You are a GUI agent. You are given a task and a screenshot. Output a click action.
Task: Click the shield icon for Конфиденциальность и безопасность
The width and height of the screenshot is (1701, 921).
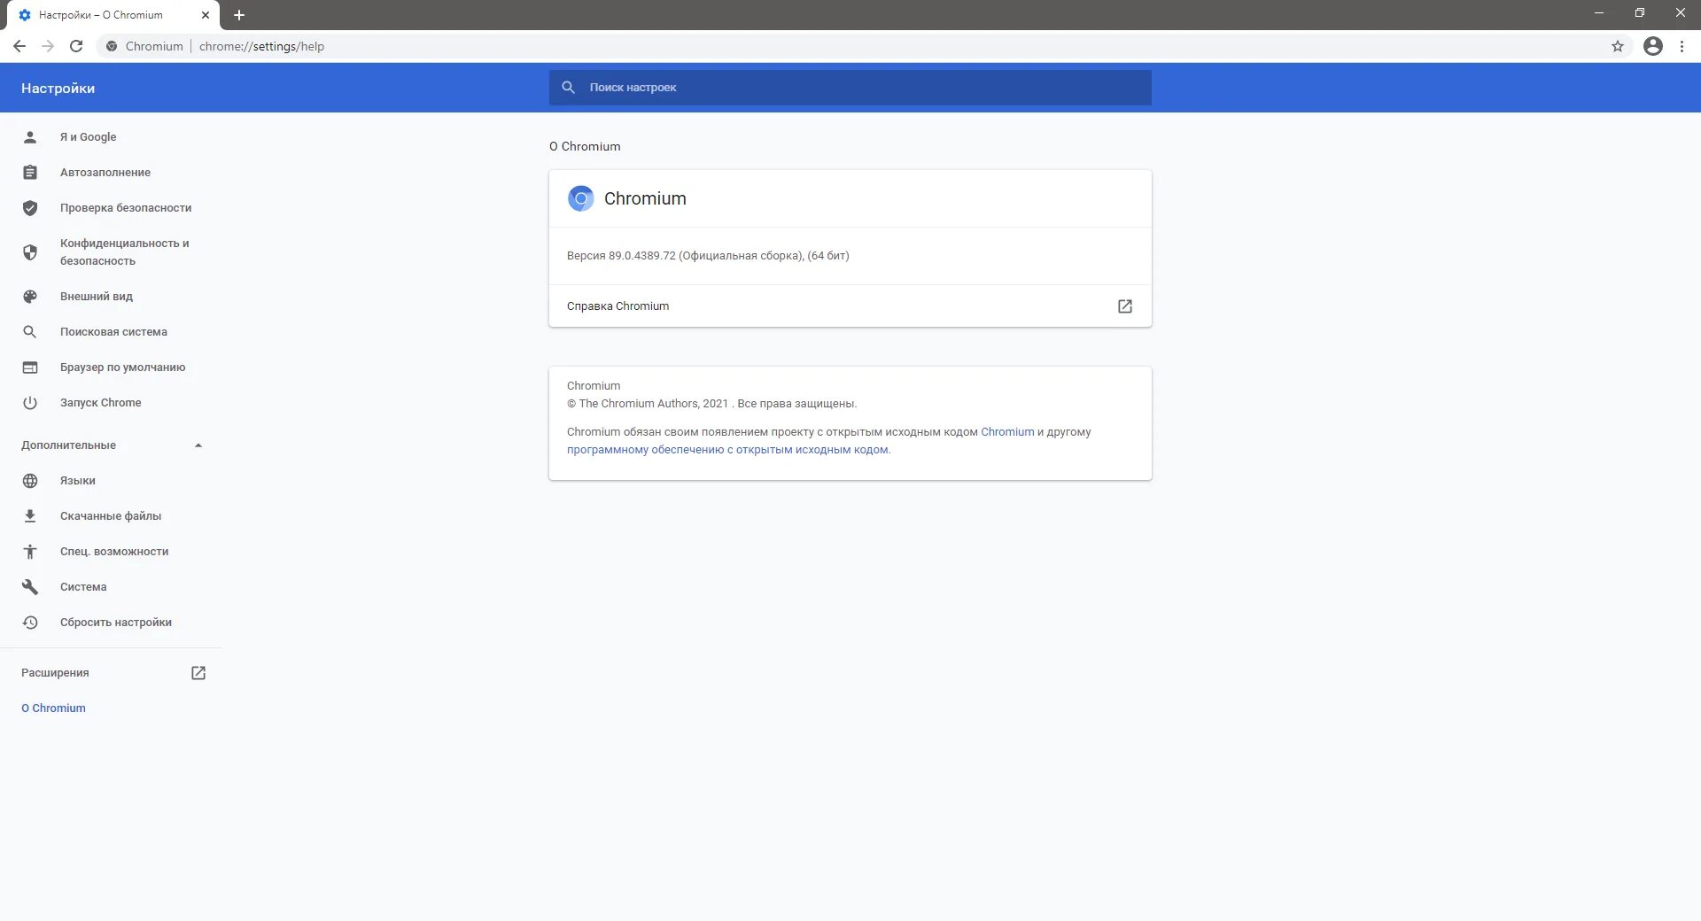point(30,252)
